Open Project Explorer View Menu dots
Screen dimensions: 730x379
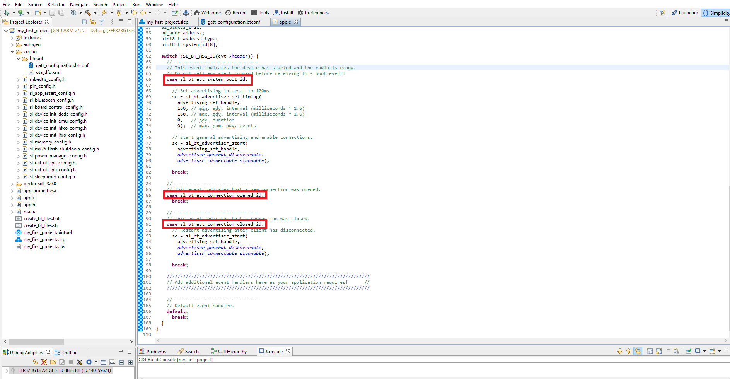[112, 22]
